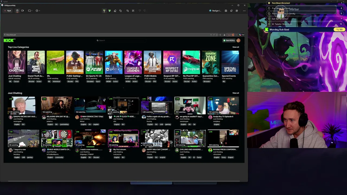Open the Snipping Tool three-dot menu

tap(244, 11)
